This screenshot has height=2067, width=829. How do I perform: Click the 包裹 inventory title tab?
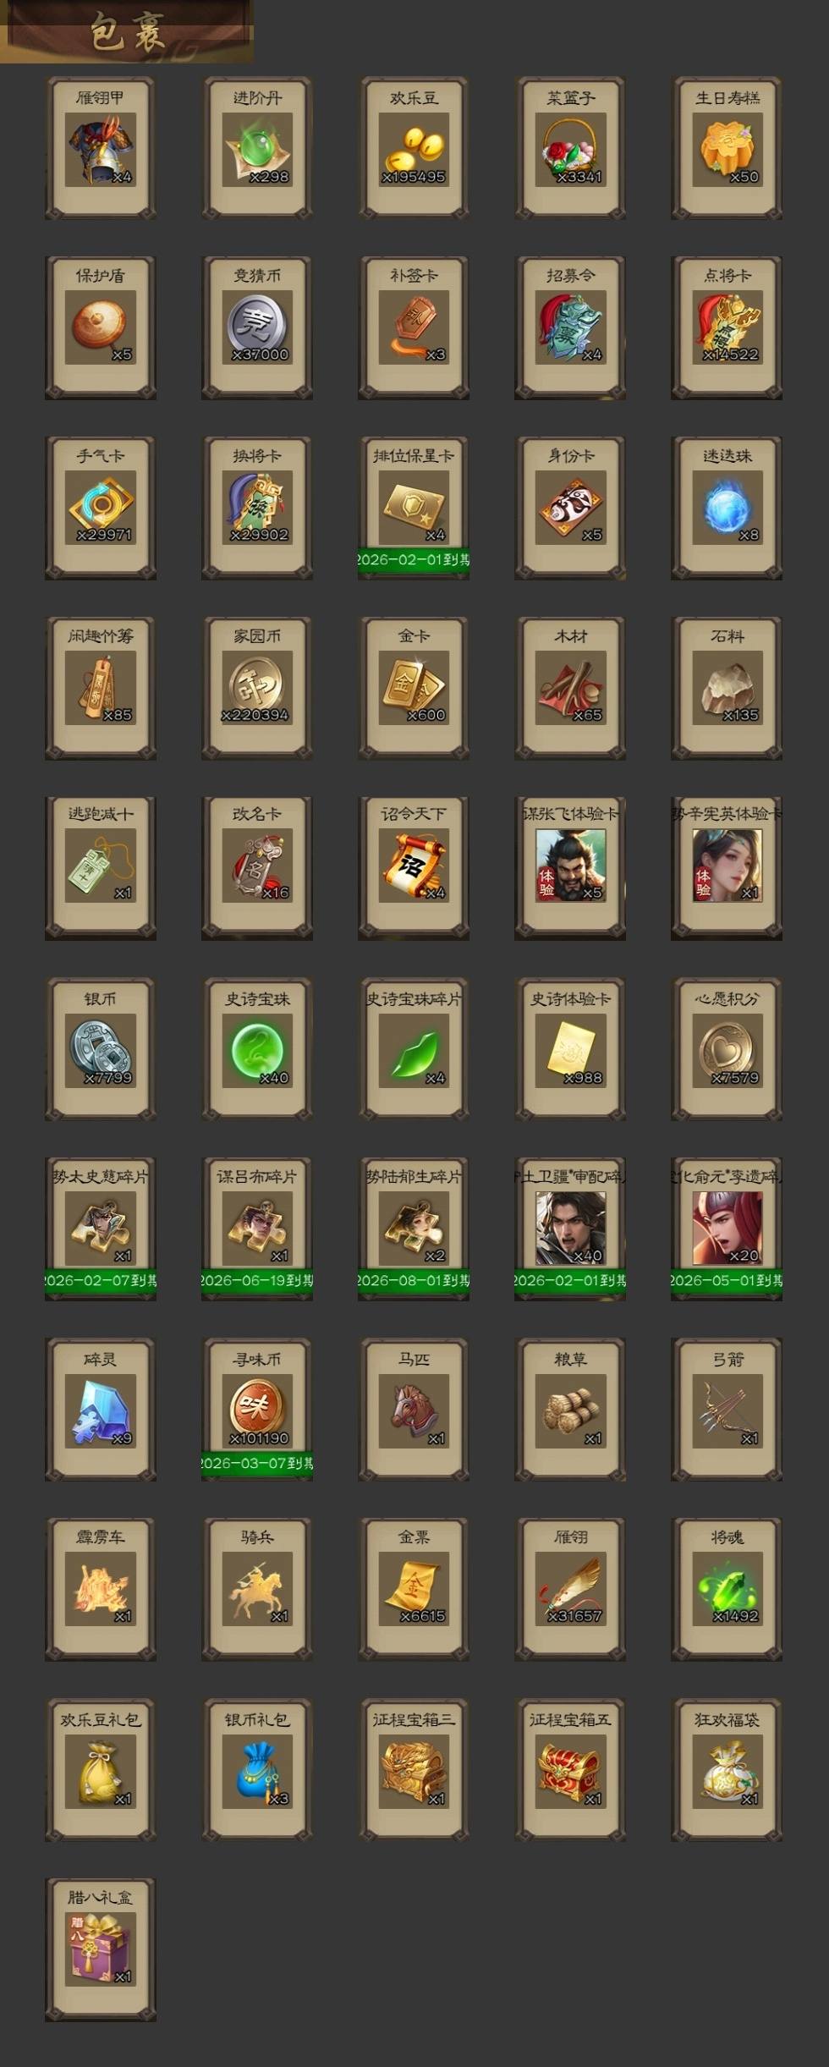pyautogui.click(x=127, y=32)
